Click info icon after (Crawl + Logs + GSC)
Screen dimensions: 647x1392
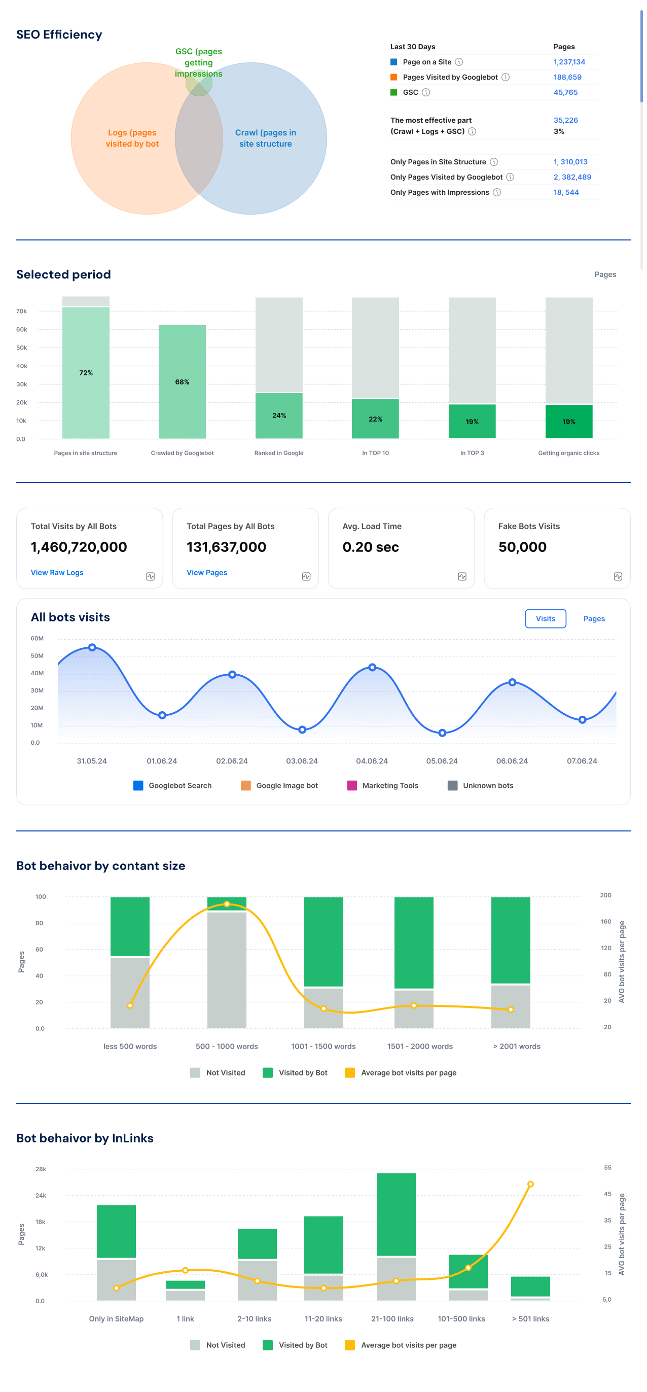click(x=472, y=131)
